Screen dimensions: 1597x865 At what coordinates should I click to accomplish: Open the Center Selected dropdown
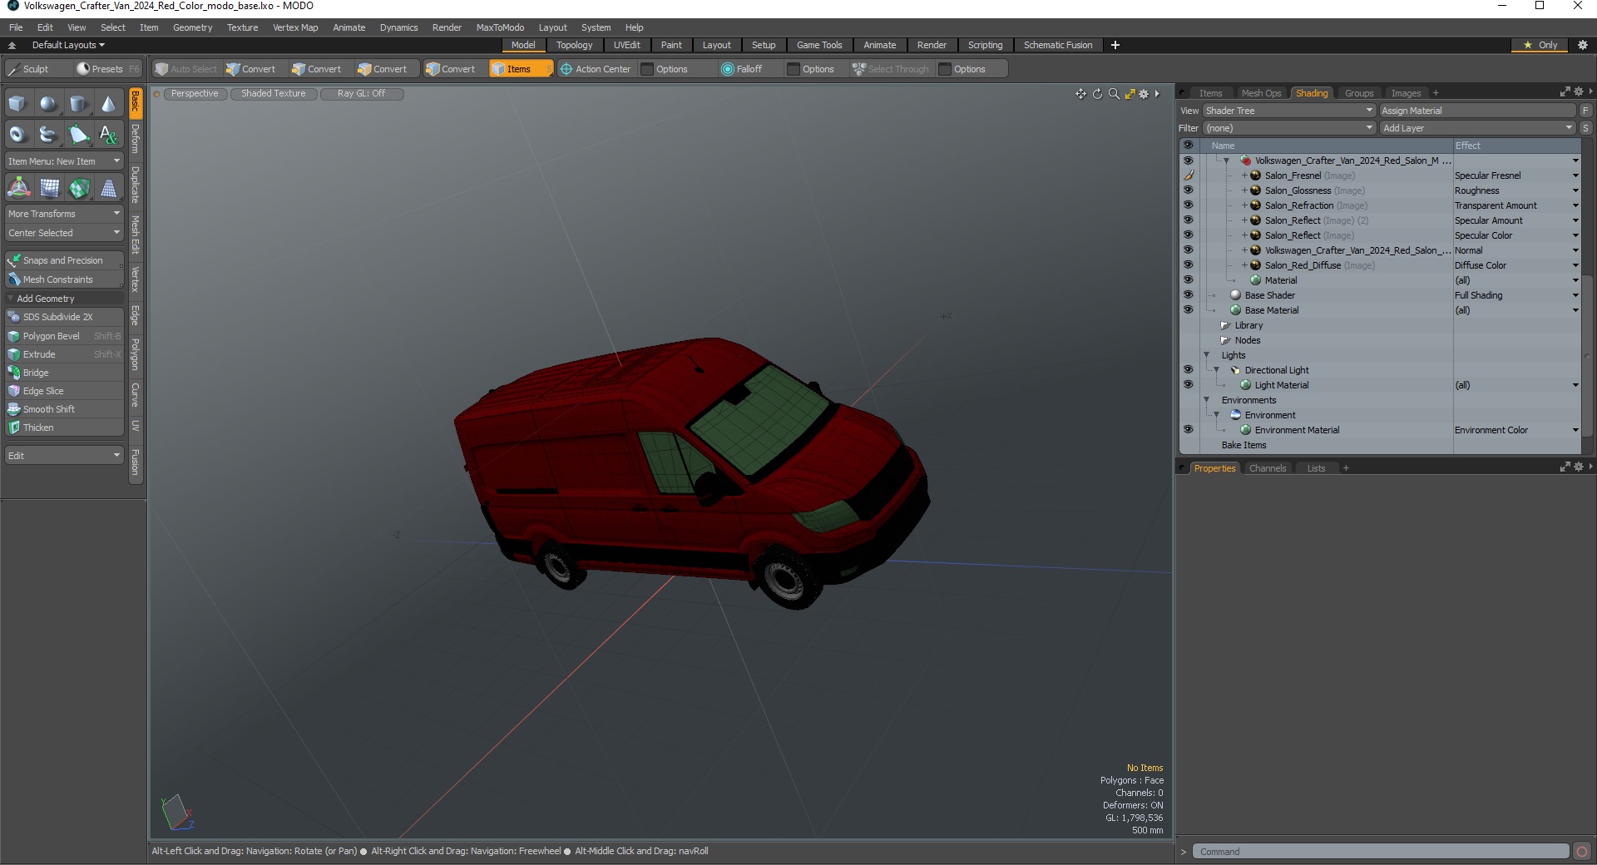(x=64, y=233)
